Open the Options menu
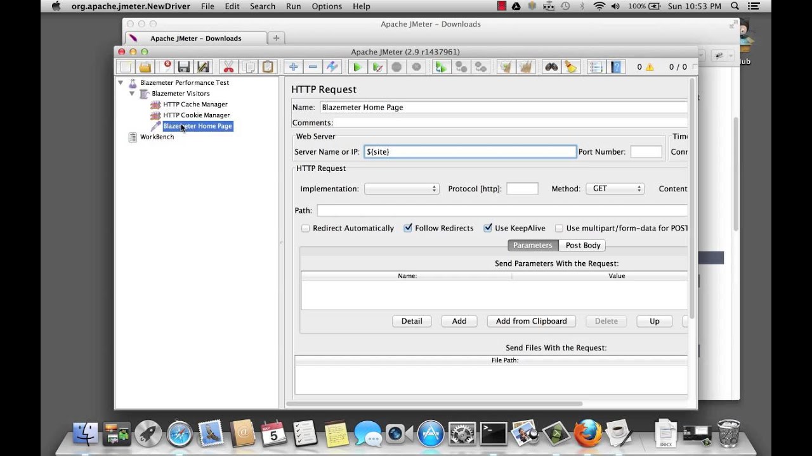 (327, 6)
